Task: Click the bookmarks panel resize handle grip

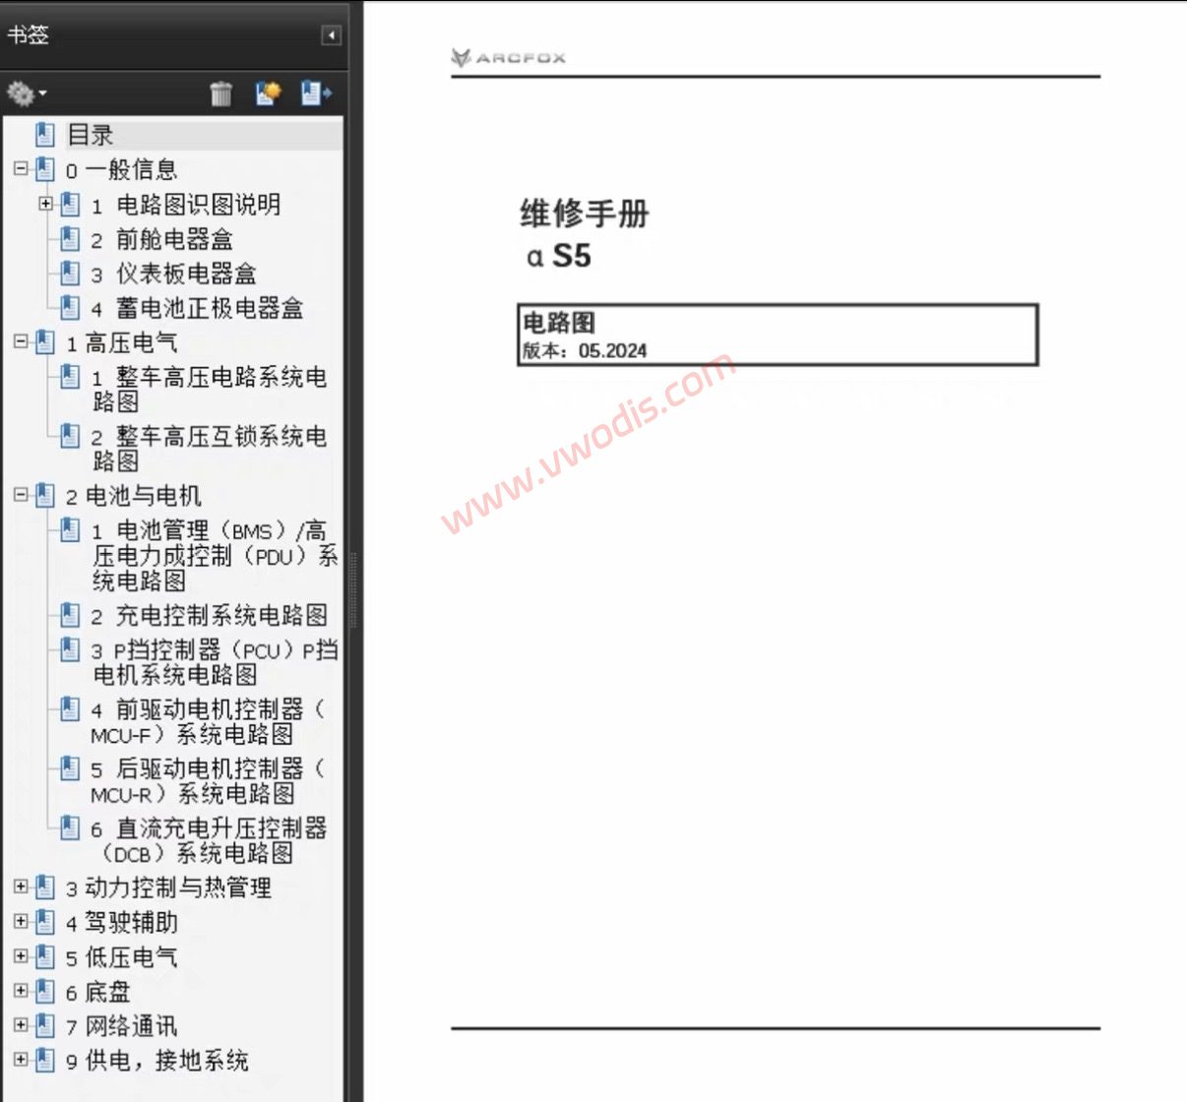Action: pos(353,590)
